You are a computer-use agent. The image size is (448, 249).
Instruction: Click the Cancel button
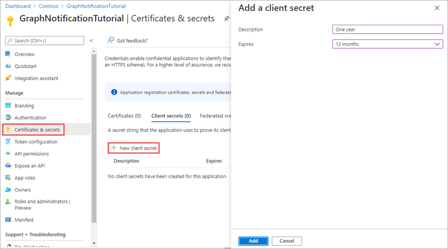pos(287,241)
